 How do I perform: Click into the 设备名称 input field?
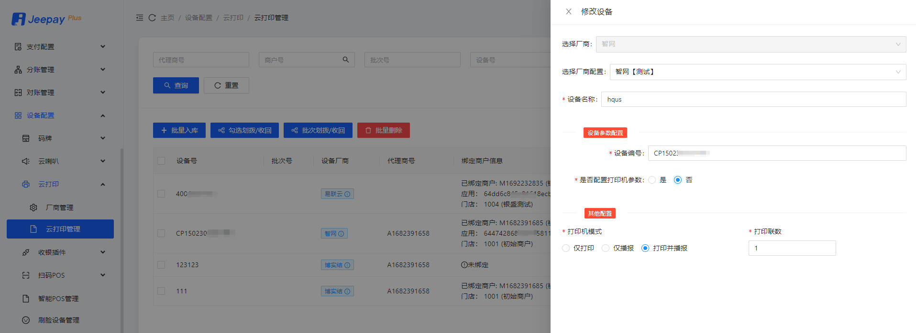[x=753, y=99]
